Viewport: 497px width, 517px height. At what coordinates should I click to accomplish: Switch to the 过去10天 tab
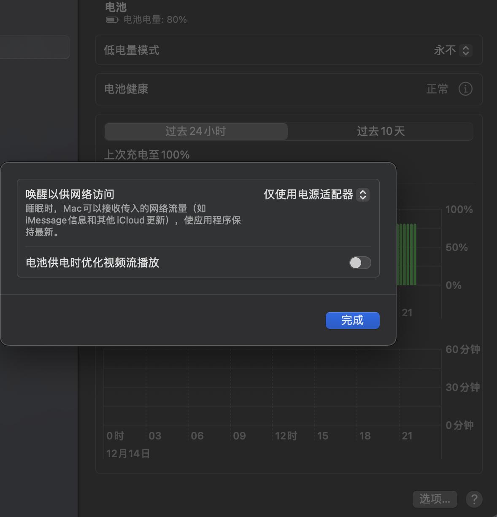click(x=380, y=131)
